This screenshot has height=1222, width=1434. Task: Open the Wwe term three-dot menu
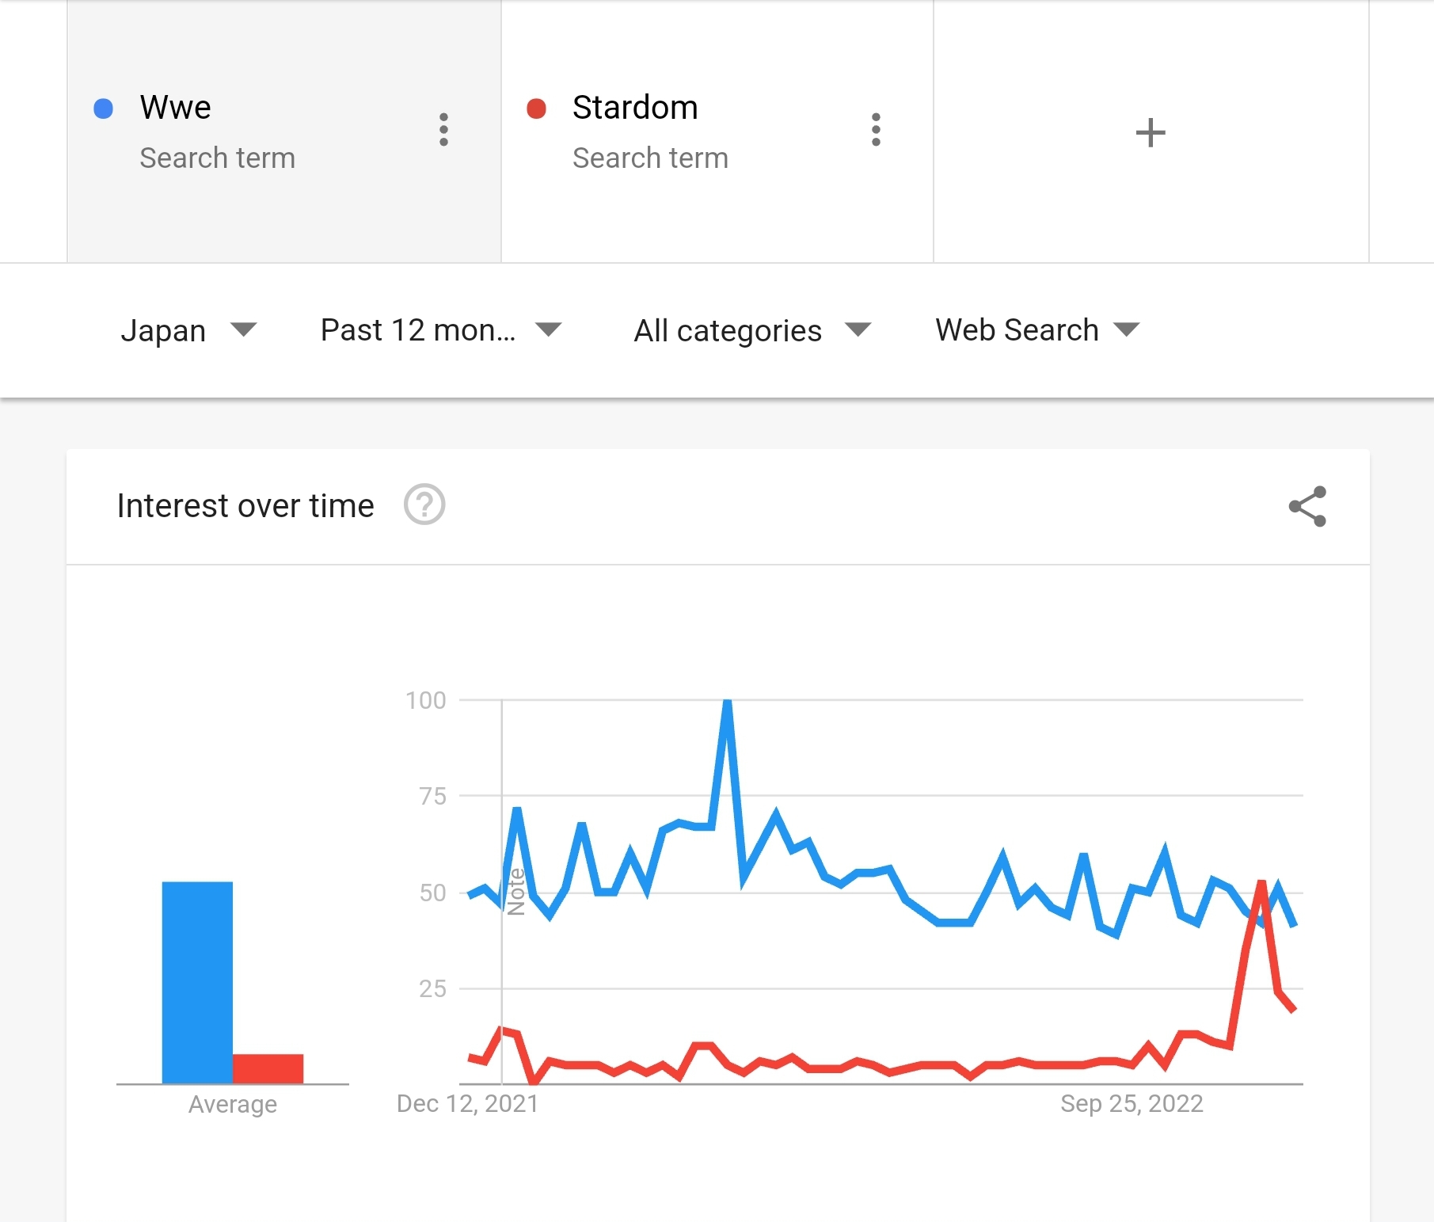pos(443,130)
